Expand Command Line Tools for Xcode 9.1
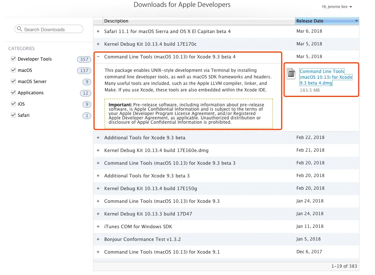The height and width of the screenshot is (275, 375). pyautogui.click(x=98, y=252)
